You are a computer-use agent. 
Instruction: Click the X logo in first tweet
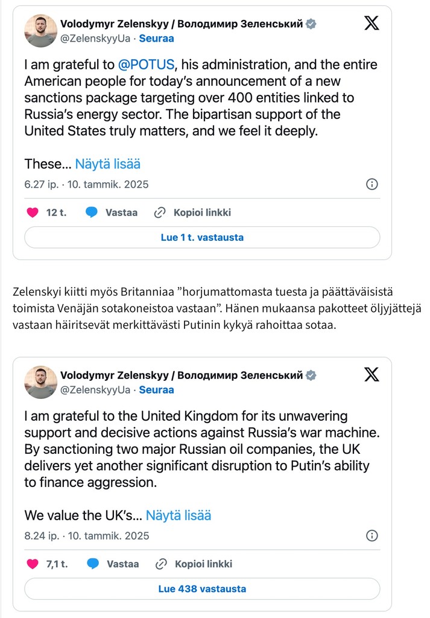point(372,23)
